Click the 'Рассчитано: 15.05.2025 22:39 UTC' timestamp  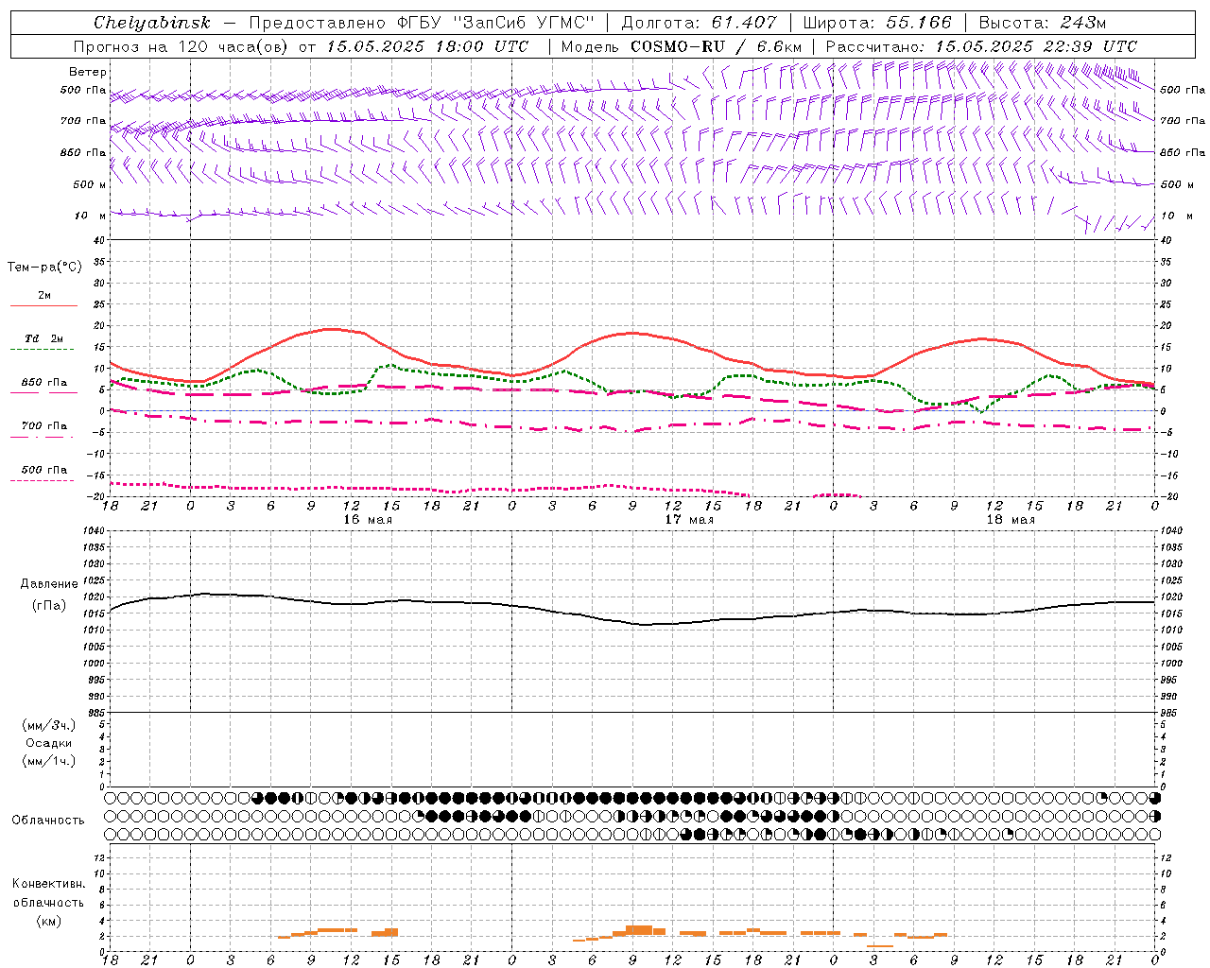coord(981,46)
